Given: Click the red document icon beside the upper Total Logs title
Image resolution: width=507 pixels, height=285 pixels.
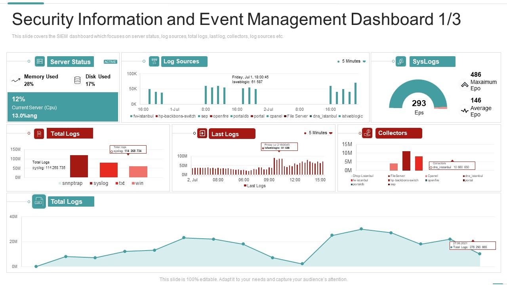Looking at the screenshot, I should 39,134.
